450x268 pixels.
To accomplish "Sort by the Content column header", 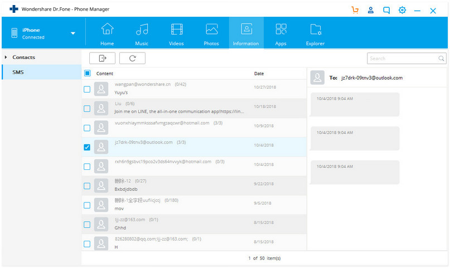I will 105,74.
